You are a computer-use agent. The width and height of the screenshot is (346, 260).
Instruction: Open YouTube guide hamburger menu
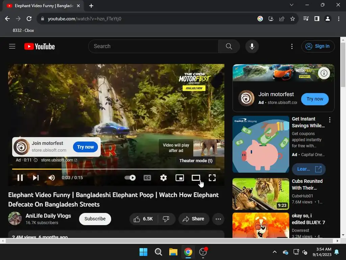[12, 46]
